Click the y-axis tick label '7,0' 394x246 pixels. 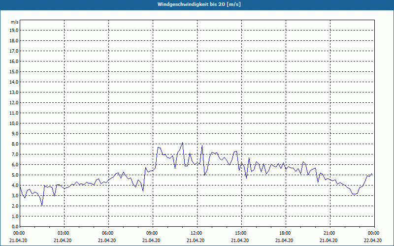click(15, 154)
